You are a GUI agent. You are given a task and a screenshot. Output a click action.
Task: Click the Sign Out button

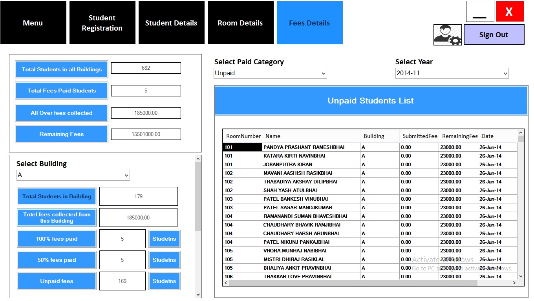pos(494,34)
